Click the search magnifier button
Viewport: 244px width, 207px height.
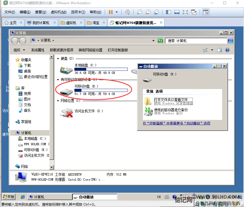[x=230, y=41]
